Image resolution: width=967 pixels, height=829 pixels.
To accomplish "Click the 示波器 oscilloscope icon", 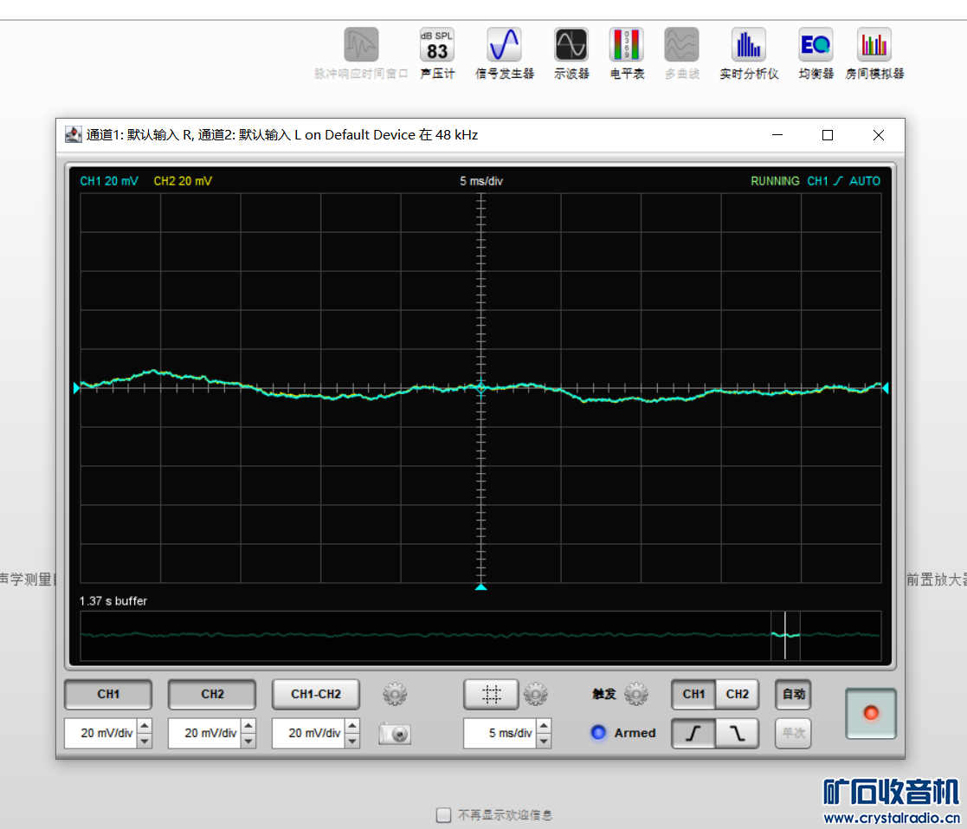I will pyautogui.click(x=571, y=45).
